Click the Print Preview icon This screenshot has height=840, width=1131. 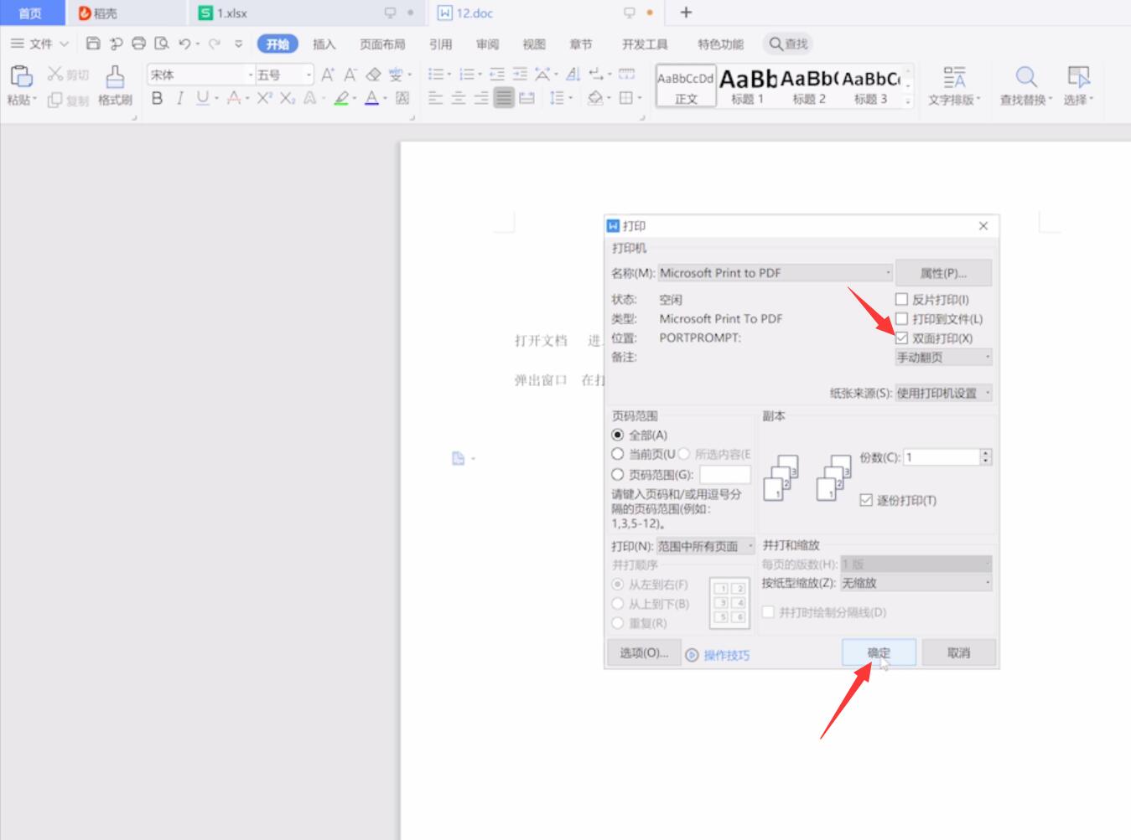[162, 44]
